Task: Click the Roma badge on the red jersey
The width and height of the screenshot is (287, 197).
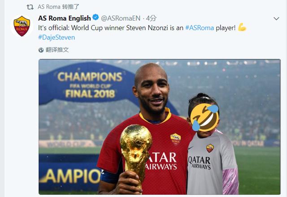Action: point(176,139)
